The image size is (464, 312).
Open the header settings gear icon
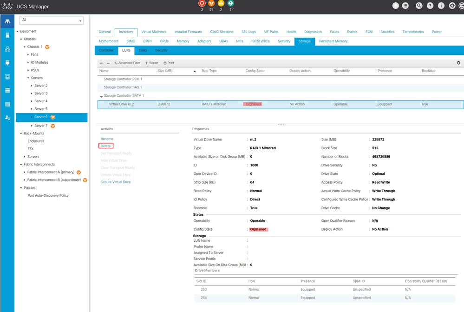[x=452, y=6]
